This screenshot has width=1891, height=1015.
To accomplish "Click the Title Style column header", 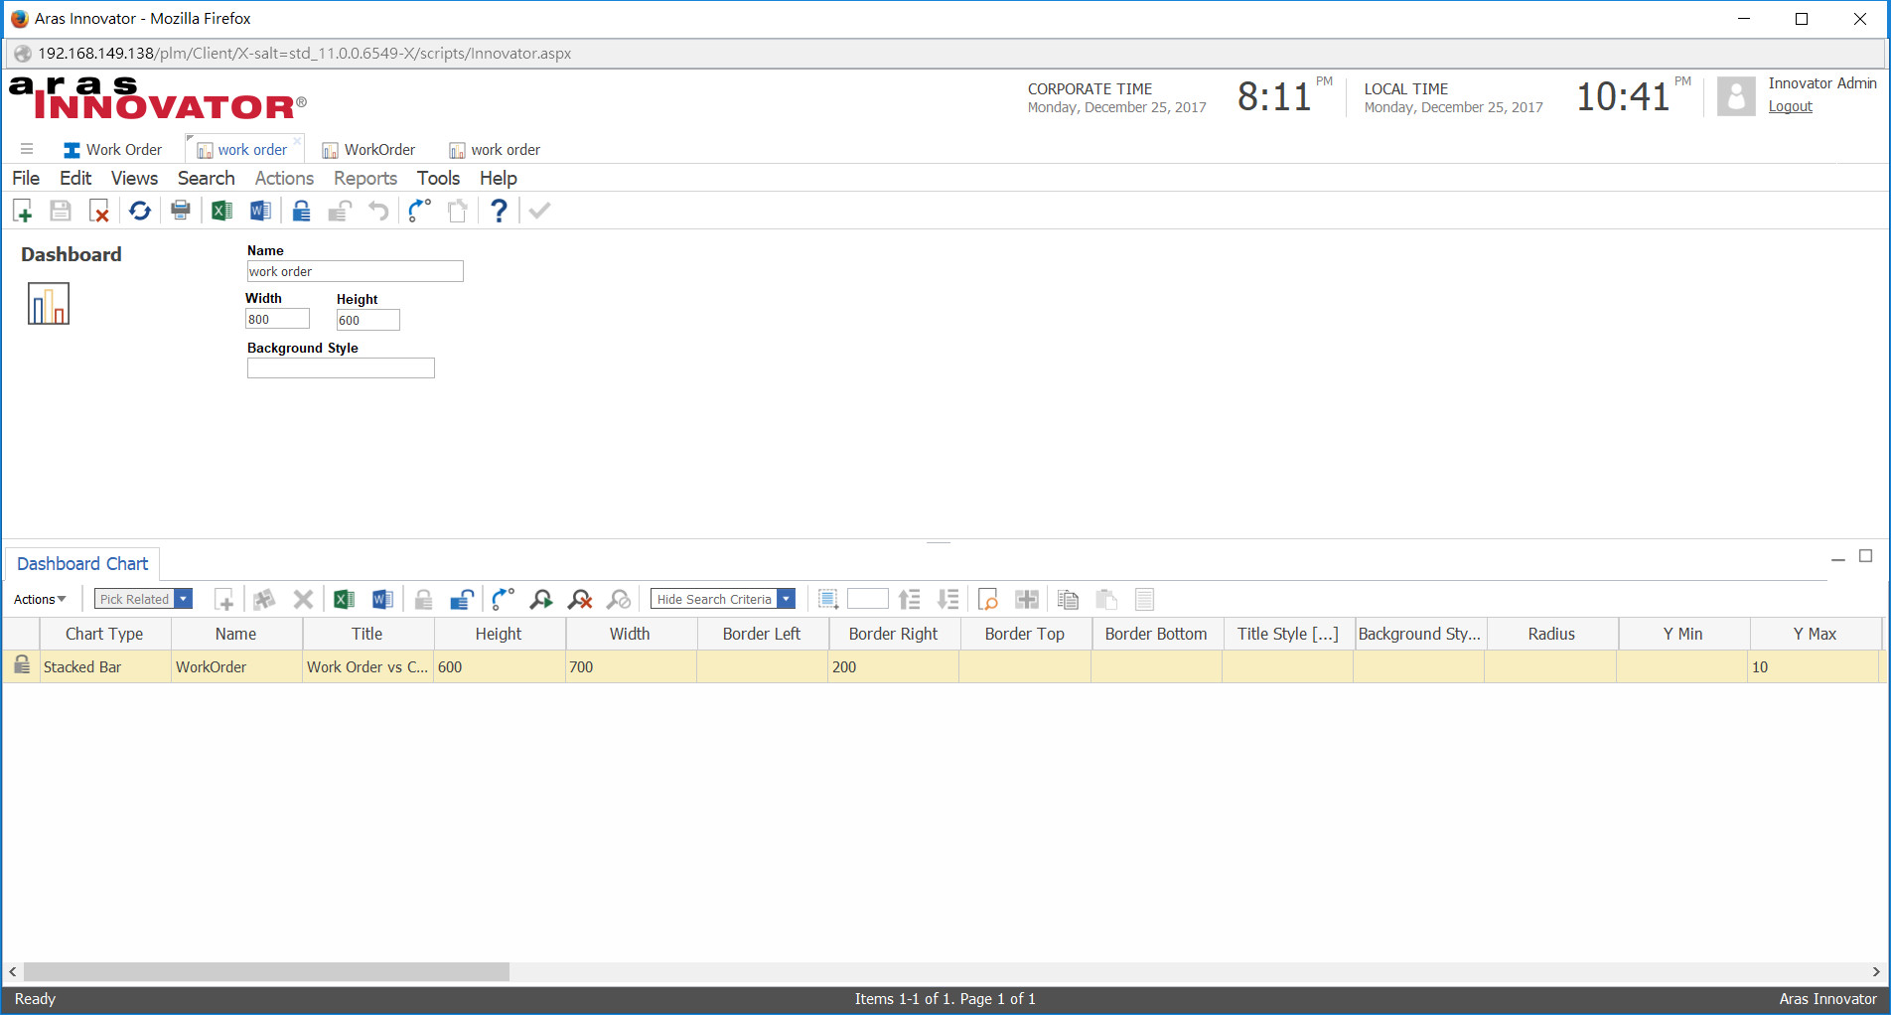I will coord(1287,634).
